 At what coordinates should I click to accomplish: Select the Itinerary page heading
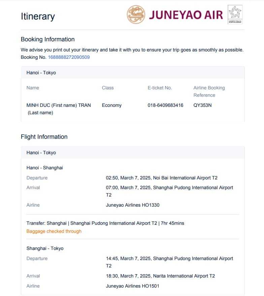click(x=38, y=16)
